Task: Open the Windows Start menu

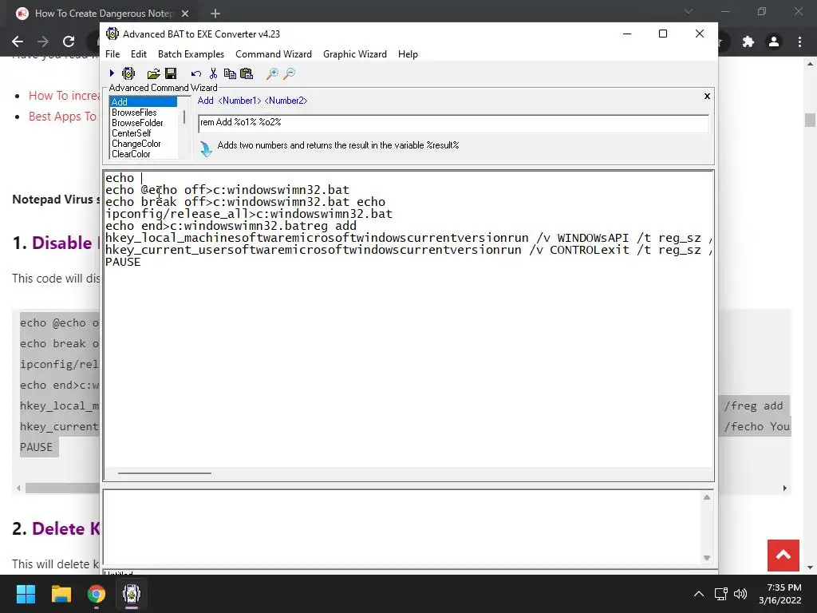Action: (x=26, y=594)
